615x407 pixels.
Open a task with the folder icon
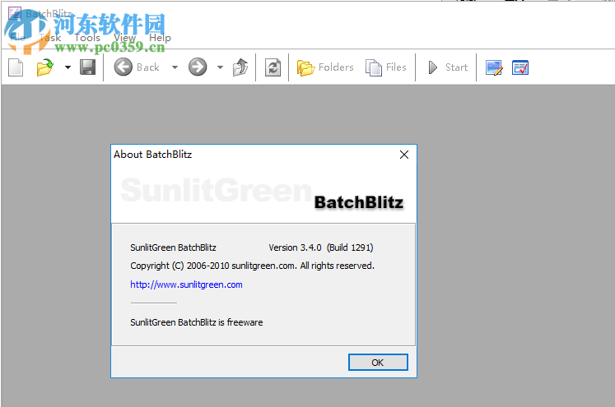point(45,67)
